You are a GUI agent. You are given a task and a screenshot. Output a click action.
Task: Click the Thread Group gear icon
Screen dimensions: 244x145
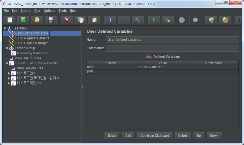[11, 48]
